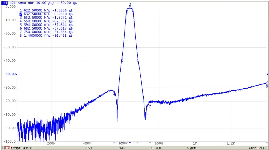Click the marker 7 triangle on the frequency axis
The image size is (269, 150).
(150, 143)
